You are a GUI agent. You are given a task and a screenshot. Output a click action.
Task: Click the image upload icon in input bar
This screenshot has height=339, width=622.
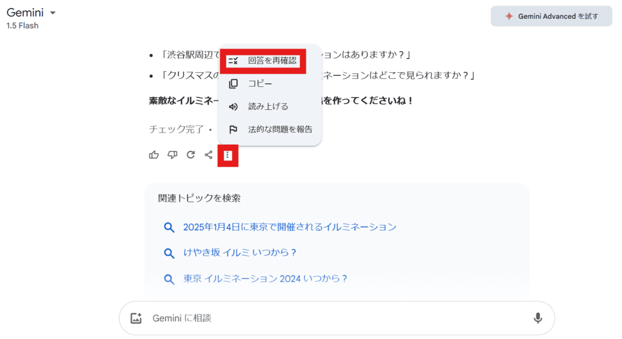coord(136,318)
